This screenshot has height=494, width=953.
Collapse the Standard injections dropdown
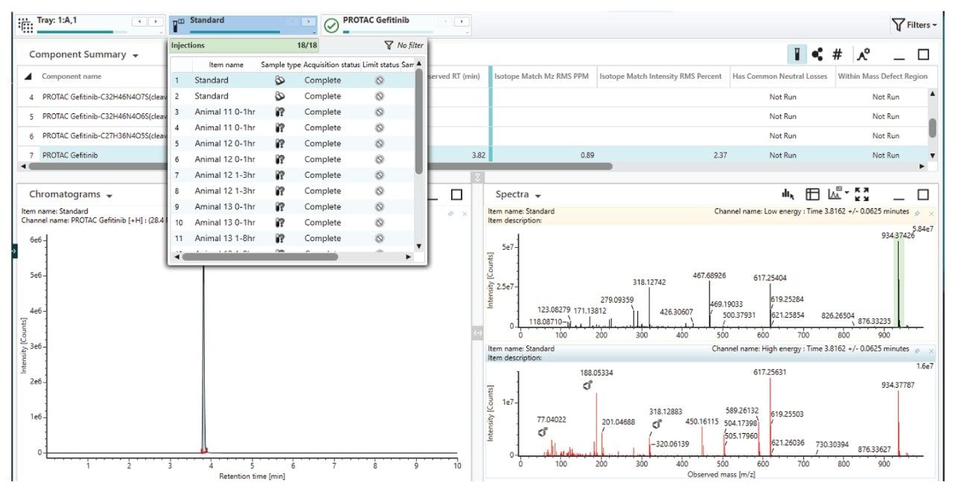point(316,32)
